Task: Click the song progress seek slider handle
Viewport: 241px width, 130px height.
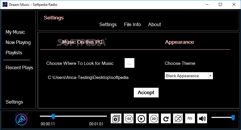Action: [x=53, y=117]
